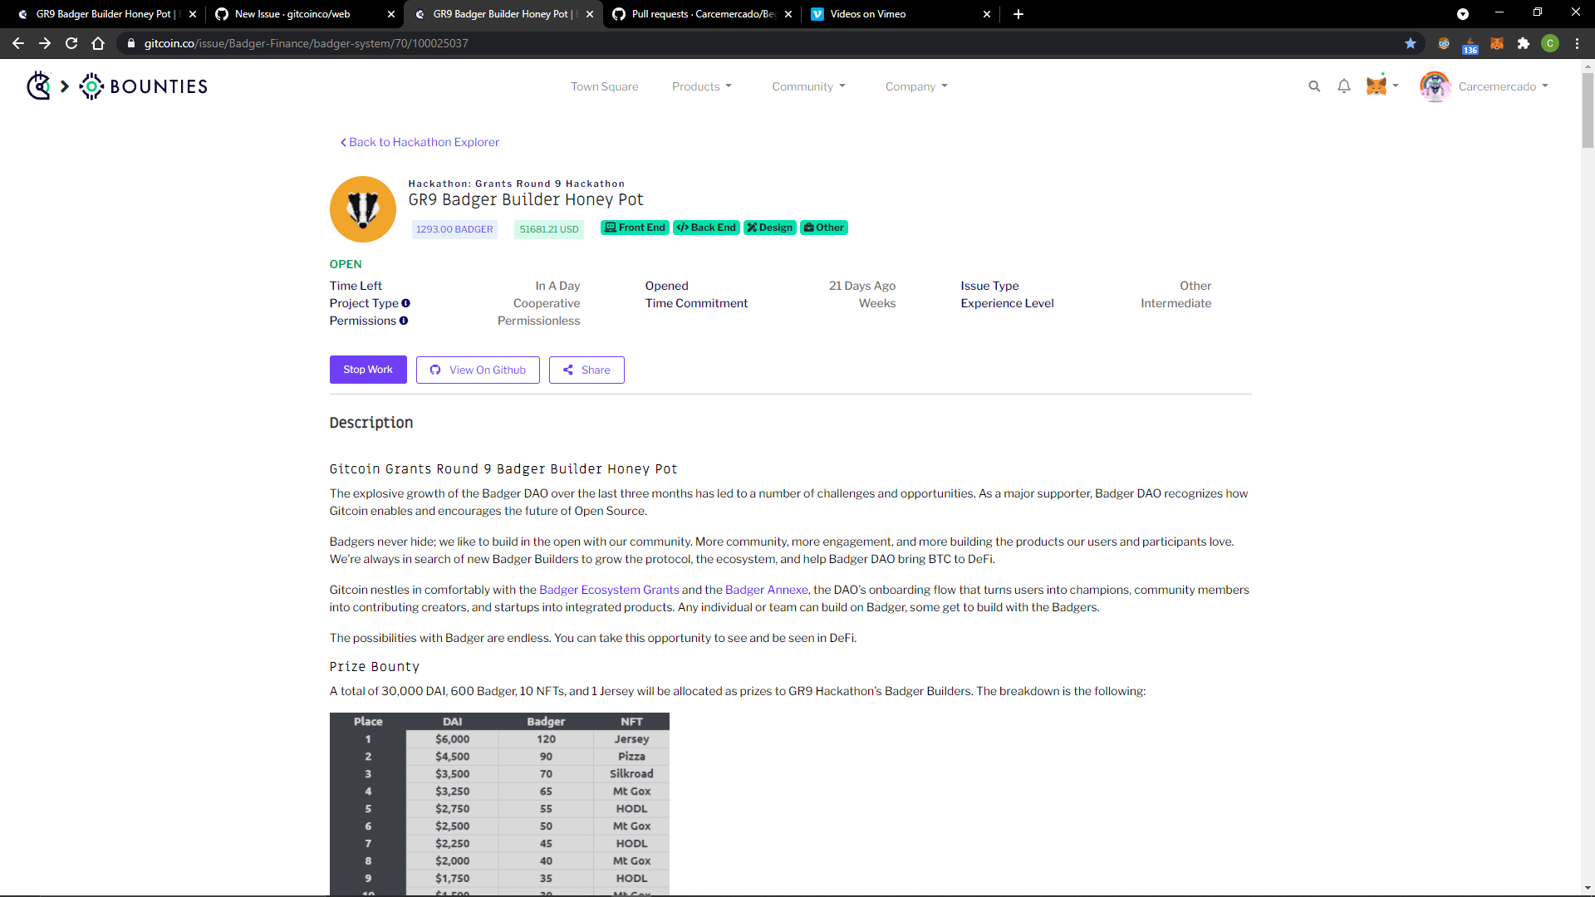Click the Back End tag
The image size is (1595, 897).
[x=706, y=228]
